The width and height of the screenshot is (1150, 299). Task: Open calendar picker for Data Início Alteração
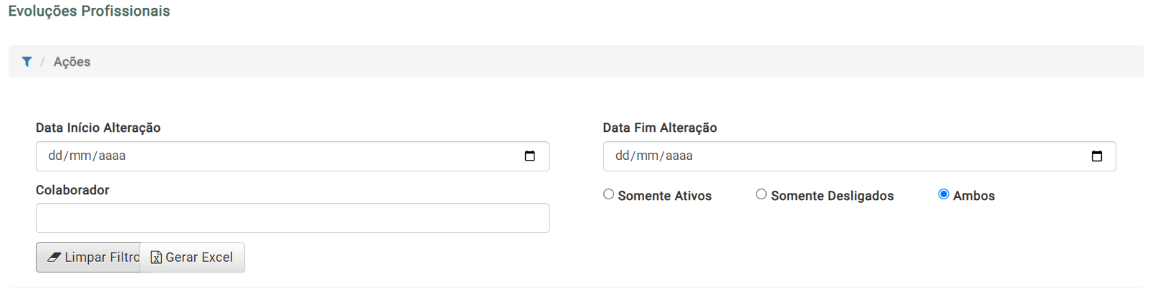[x=530, y=156]
